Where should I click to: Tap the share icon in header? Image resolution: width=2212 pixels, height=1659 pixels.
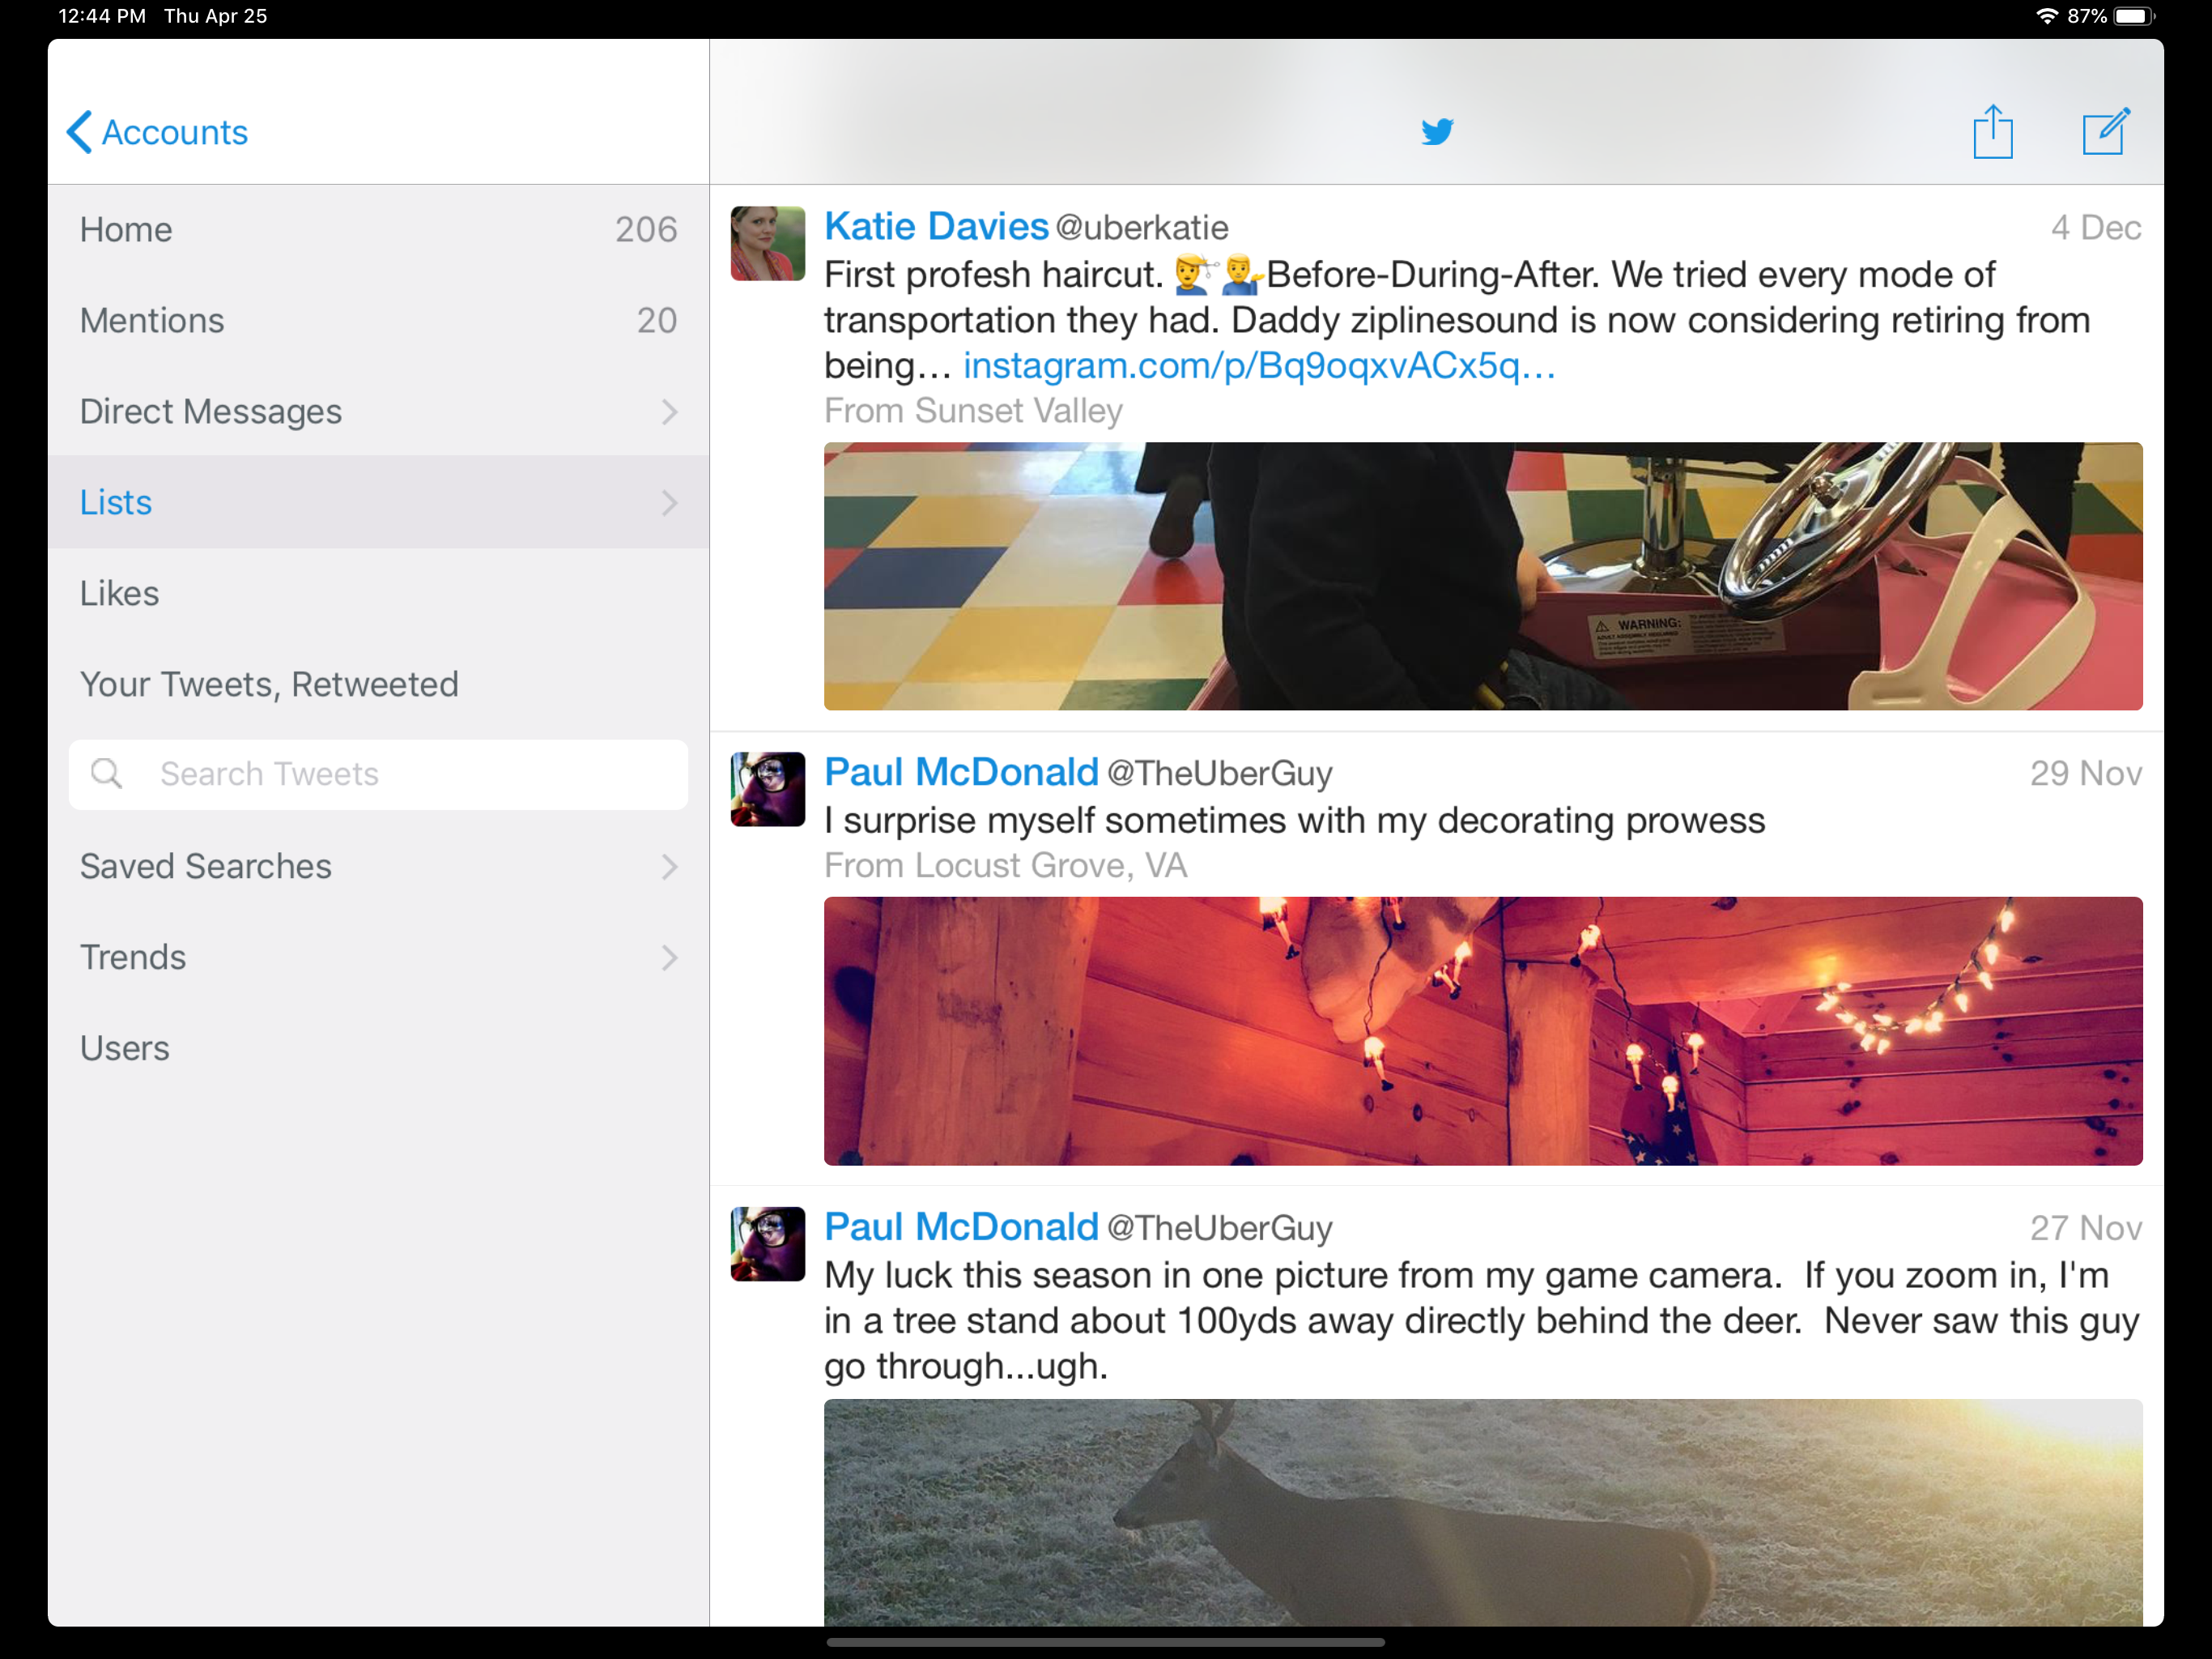click(1992, 132)
